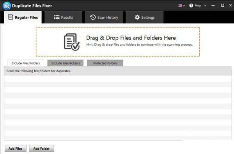Open the Scan History tab
The width and height of the screenshot is (234, 154).
(104, 17)
